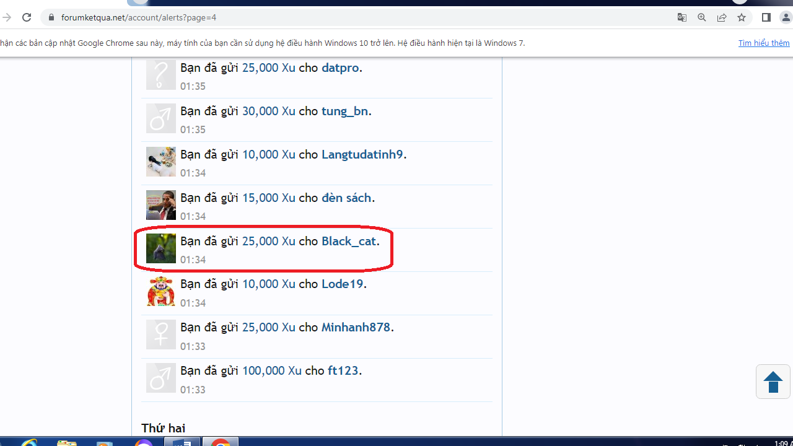Image resolution: width=793 pixels, height=446 pixels.
Task: Open the 'đèn sách' user link
Action: (x=346, y=198)
